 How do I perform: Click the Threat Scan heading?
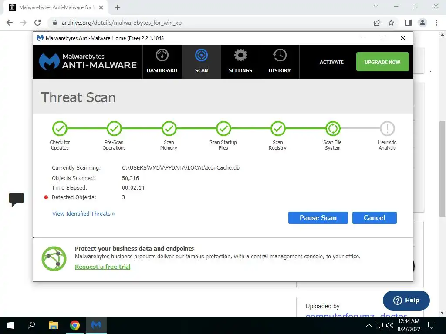[78, 97]
